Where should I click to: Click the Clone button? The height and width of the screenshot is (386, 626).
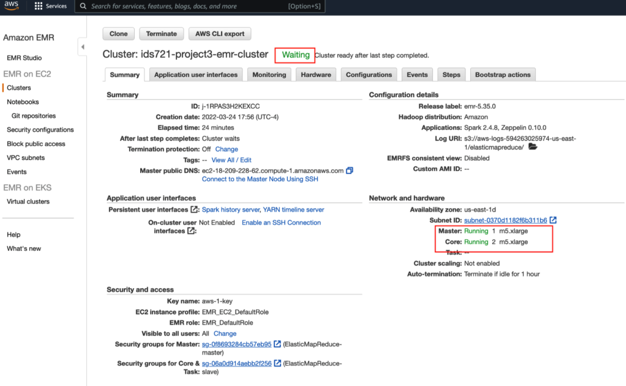coord(119,34)
